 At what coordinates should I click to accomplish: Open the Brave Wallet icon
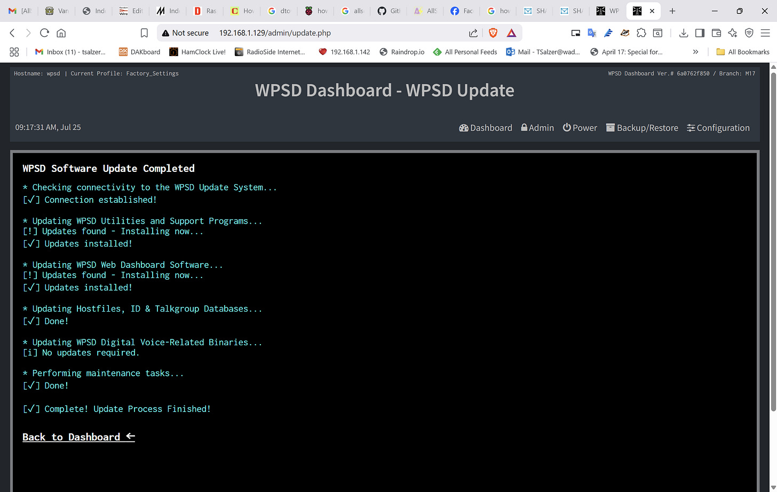pos(716,33)
